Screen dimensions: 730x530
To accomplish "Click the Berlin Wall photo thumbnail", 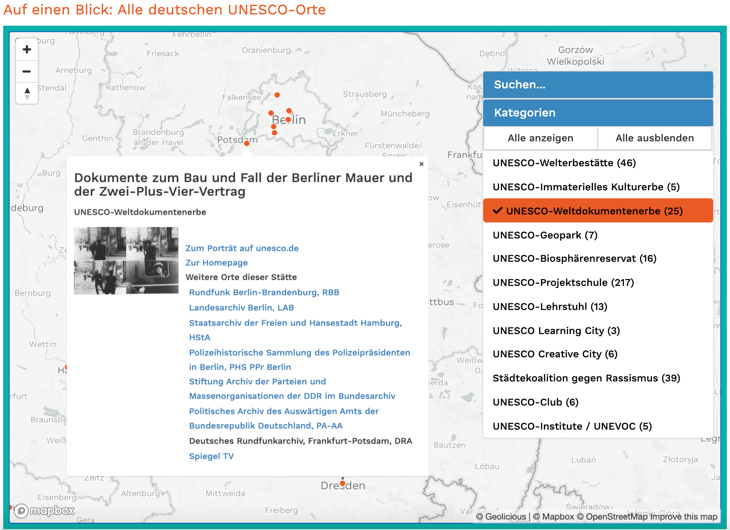I will pyautogui.click(x=126, y=261).
